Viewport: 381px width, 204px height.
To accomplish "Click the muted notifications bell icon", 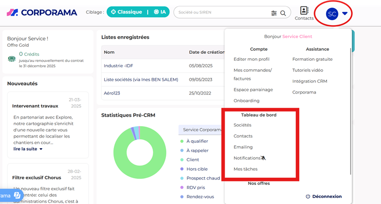I will tap(264, 158).
